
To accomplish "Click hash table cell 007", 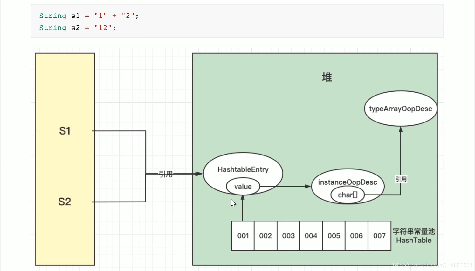I will coord(380,236).
